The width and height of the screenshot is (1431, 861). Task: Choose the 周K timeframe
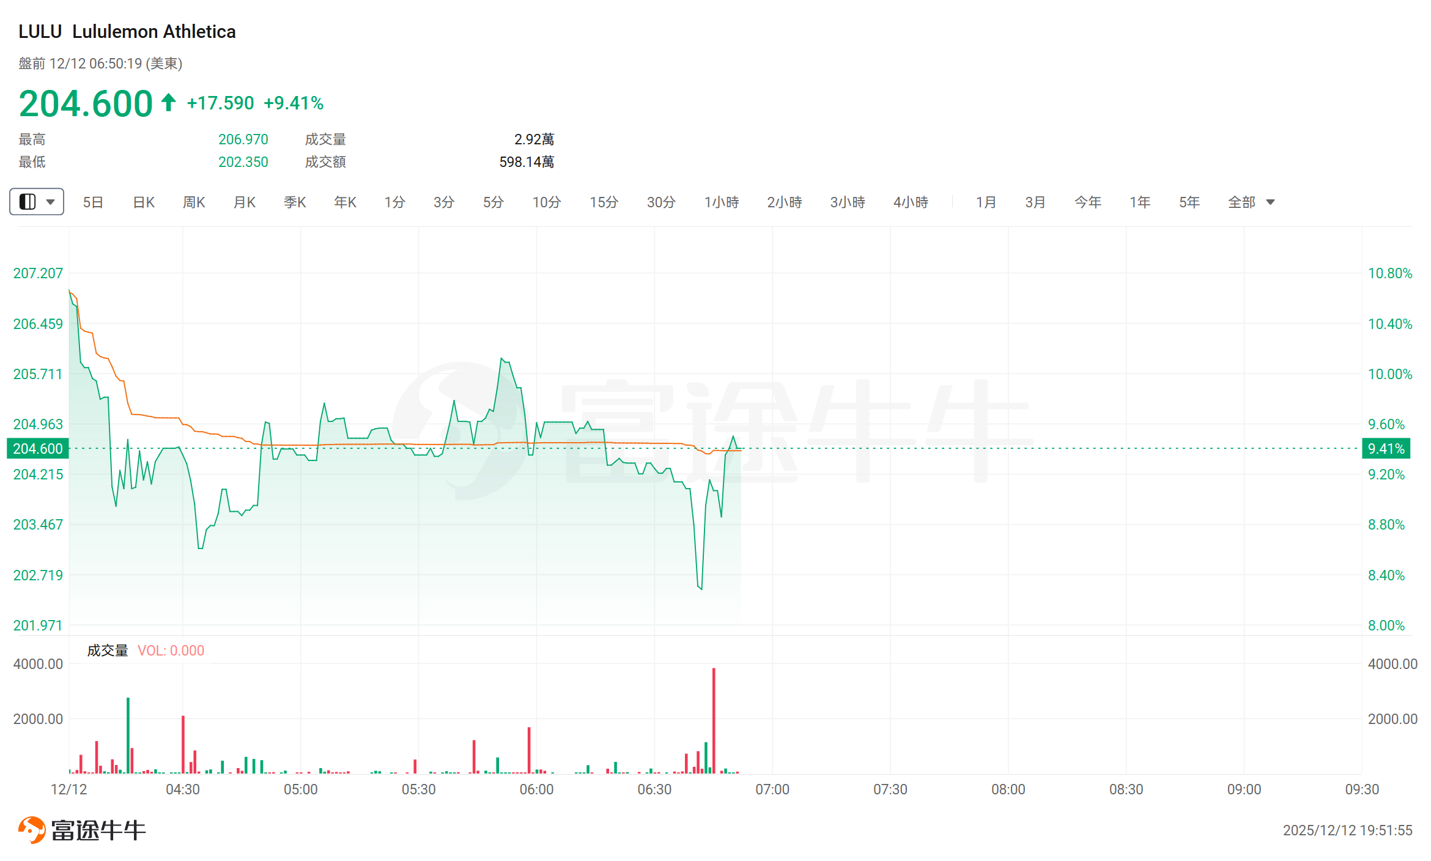[x=194, y=202]
